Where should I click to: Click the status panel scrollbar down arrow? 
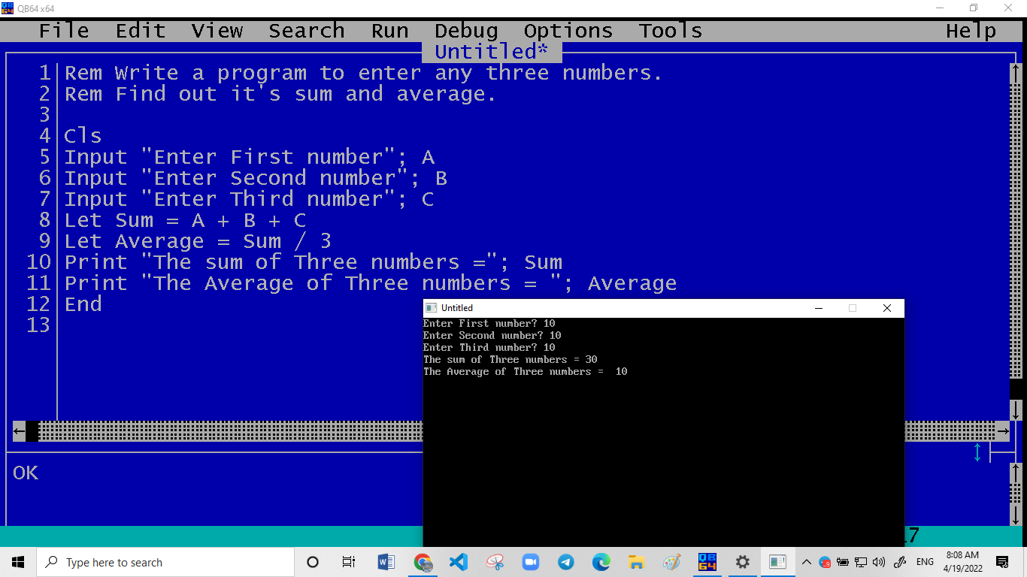[1016, 515]
